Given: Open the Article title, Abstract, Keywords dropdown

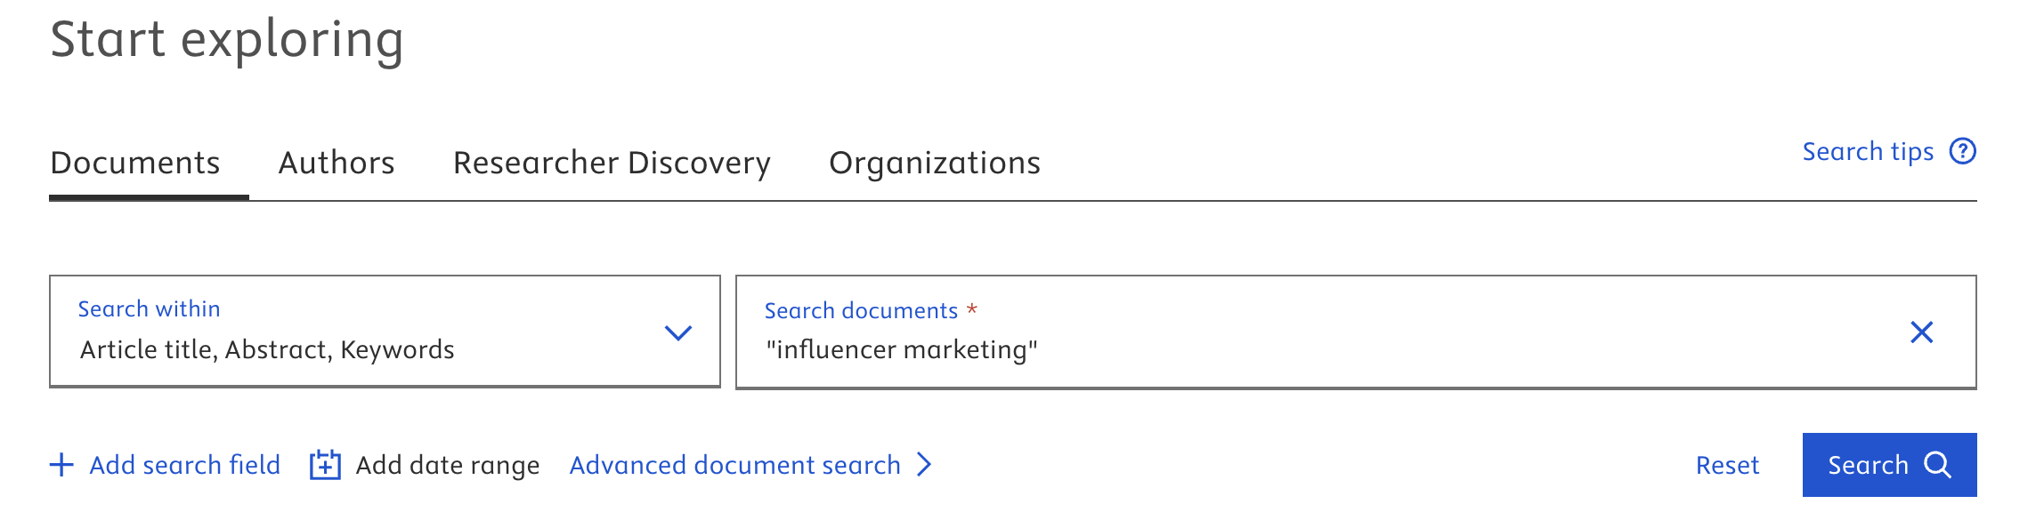Looking at the screenshot, I should pyautogui.click(x=267, y=350).
